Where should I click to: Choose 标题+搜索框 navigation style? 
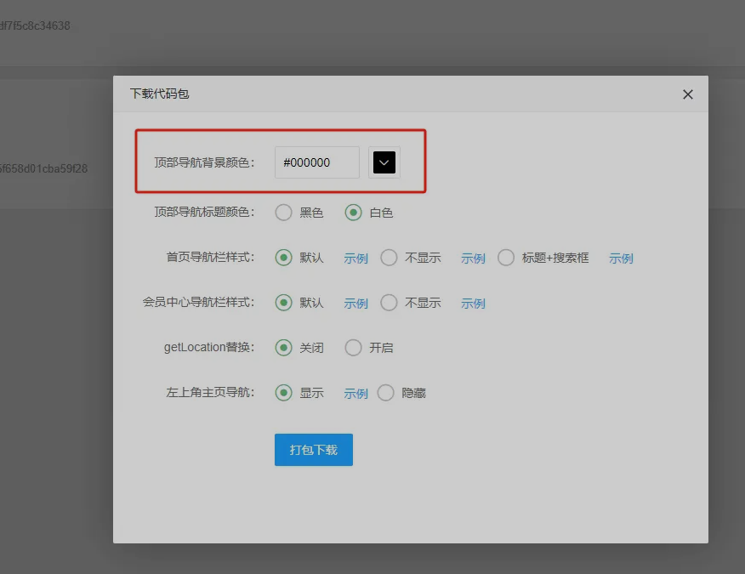point(506,258)
